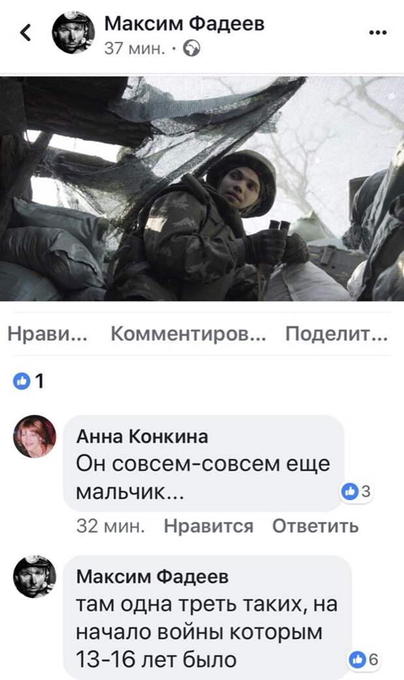Image resolution: width=404 pixels, height=680 pixels.
Task: Tap Комментиров... to comment on the post
Action: pyautogui.click(x=188, y=334)
